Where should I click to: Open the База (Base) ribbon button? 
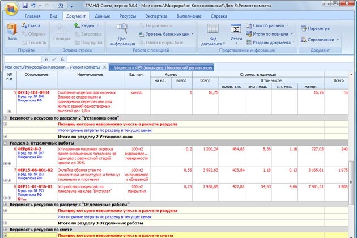pyautogui.click(x=12, y=32)
